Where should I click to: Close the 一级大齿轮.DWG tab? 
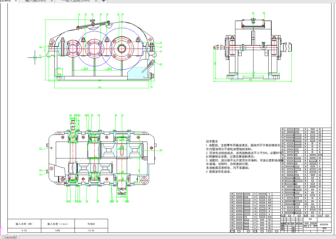click(96, 1)
